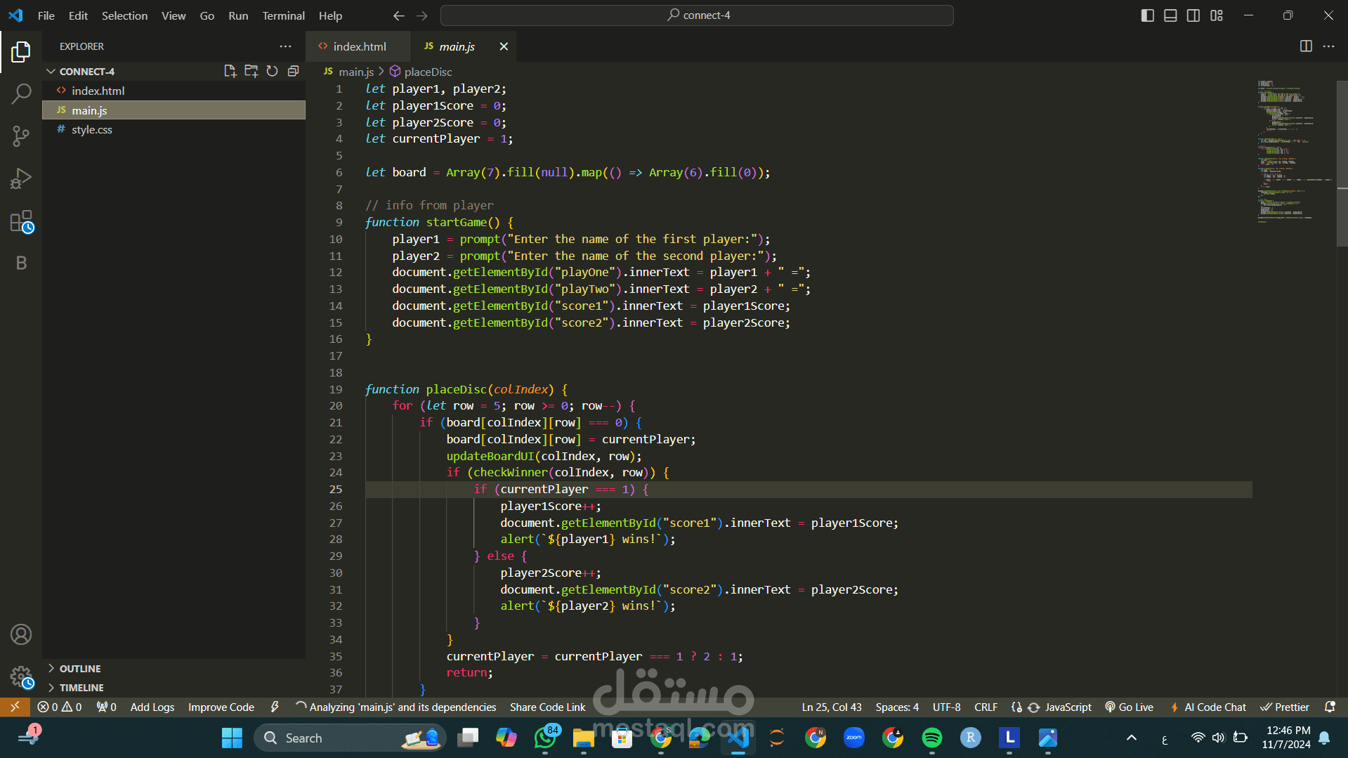Expand the TIMELINE section
Screen dimensions: 1348x758
click(81, 688)
